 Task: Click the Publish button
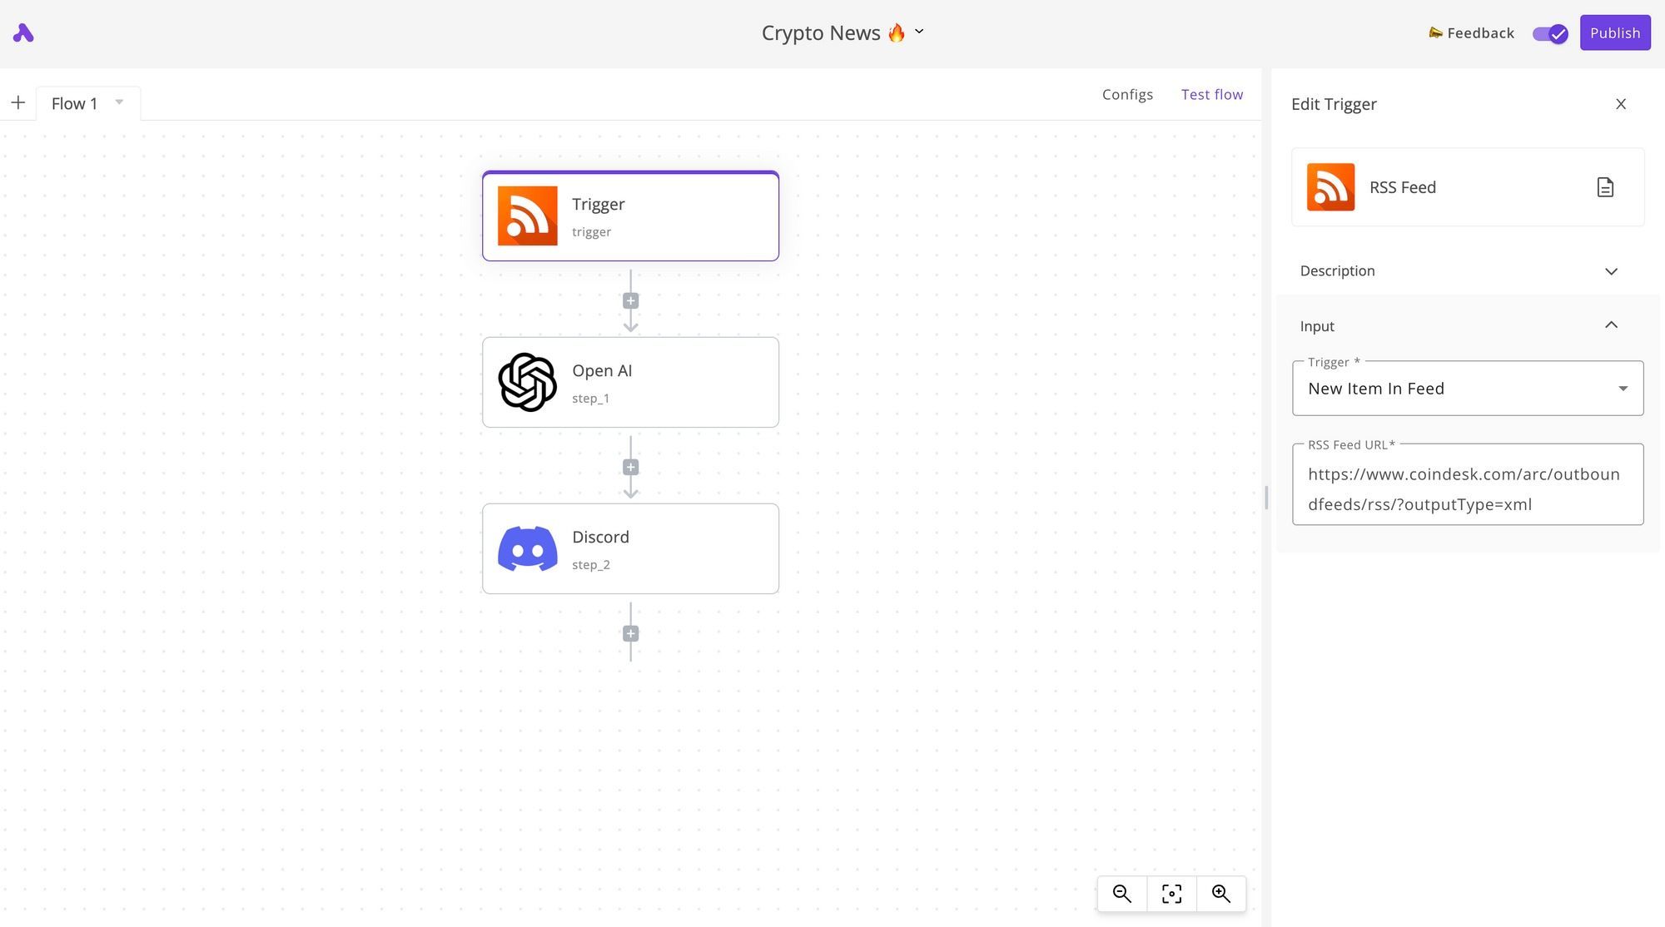point(1615,32)
